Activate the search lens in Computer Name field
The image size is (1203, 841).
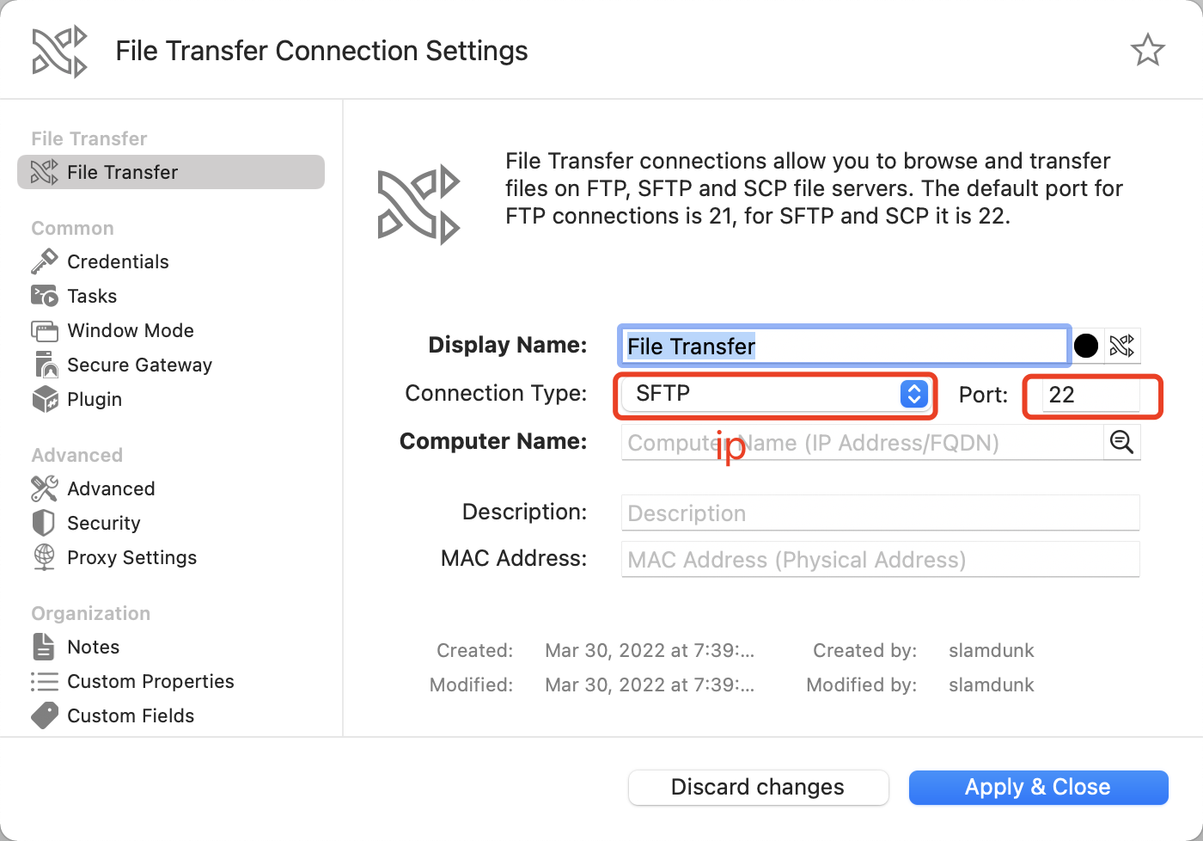point(1122,442)
